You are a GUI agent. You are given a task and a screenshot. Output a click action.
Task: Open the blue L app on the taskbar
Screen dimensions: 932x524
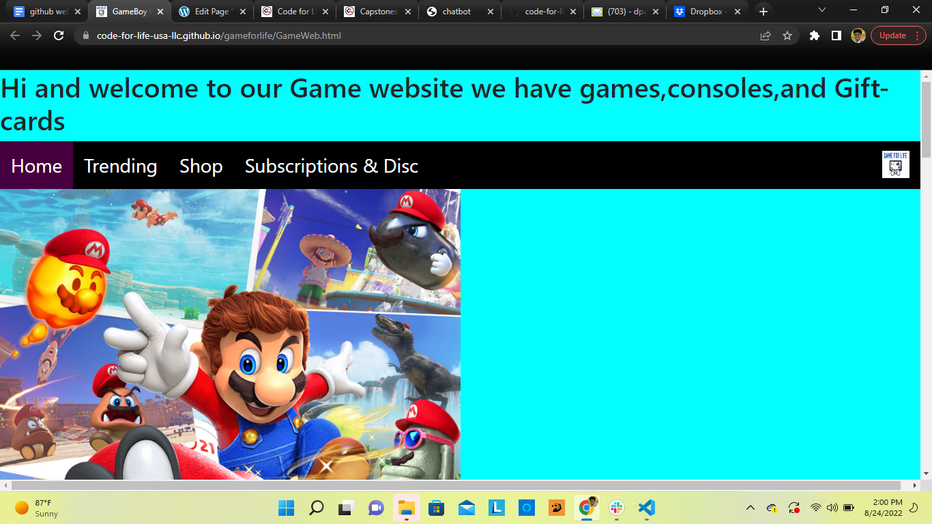pyautogui.click(x=496, y=508)
